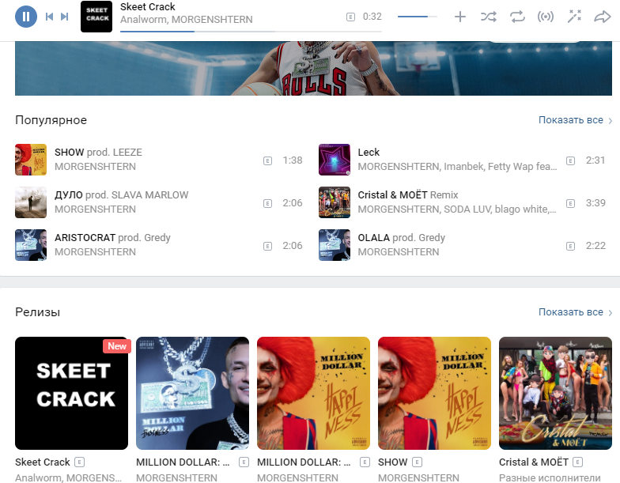Skip to next track
620x483 pixels.
[65, 17]
